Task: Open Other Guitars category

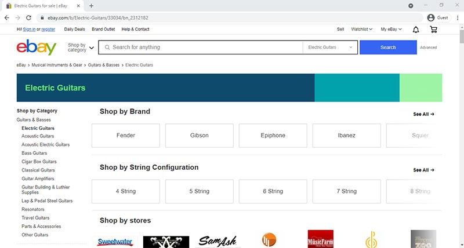Action: [x=35, y=235]
